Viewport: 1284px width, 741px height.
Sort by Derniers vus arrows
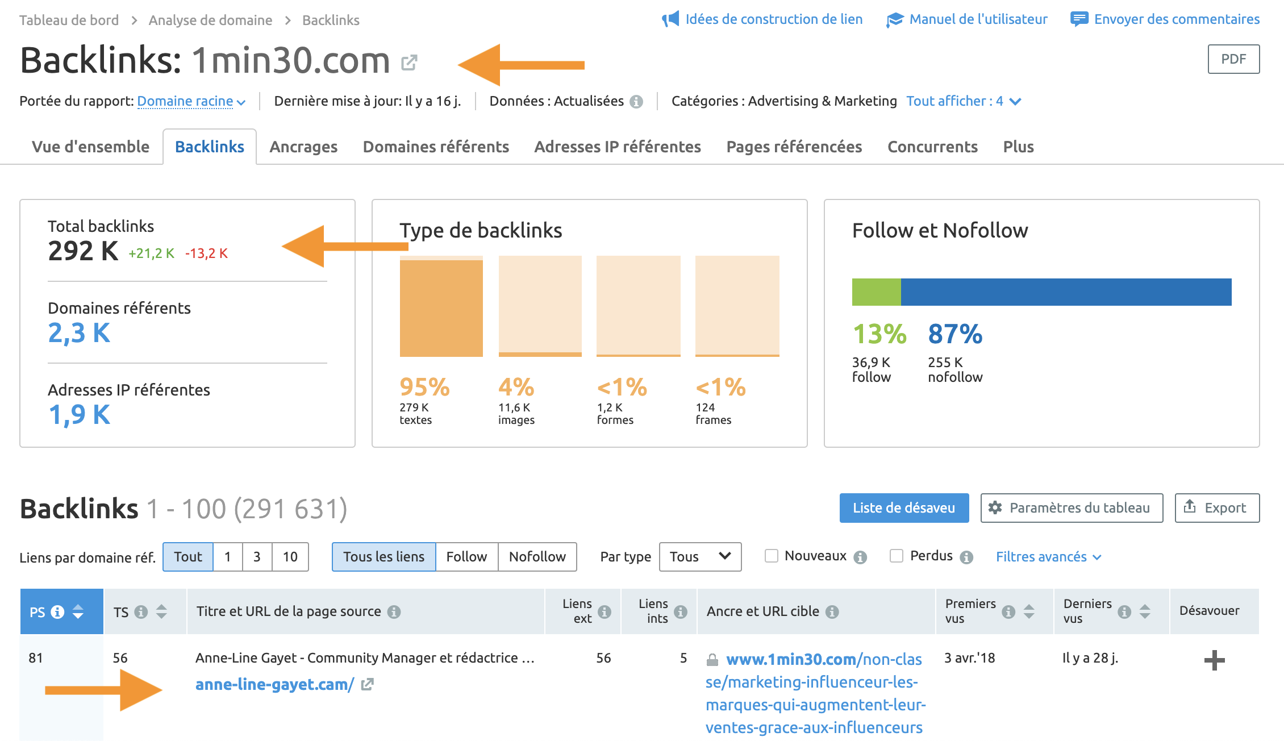[x=1145, y=612]
